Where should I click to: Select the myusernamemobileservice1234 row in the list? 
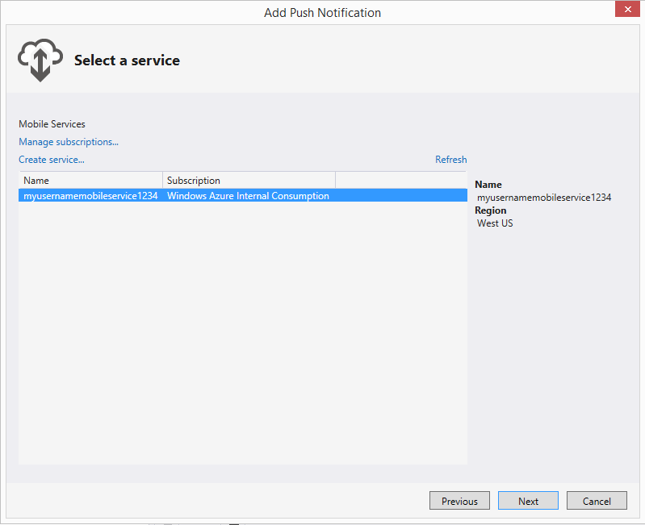[243, 195]
